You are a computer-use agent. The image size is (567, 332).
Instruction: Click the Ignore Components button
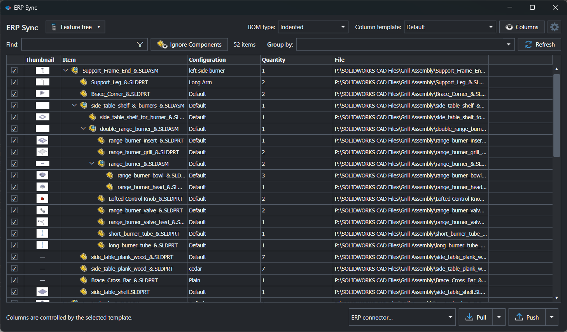[189, 45]
